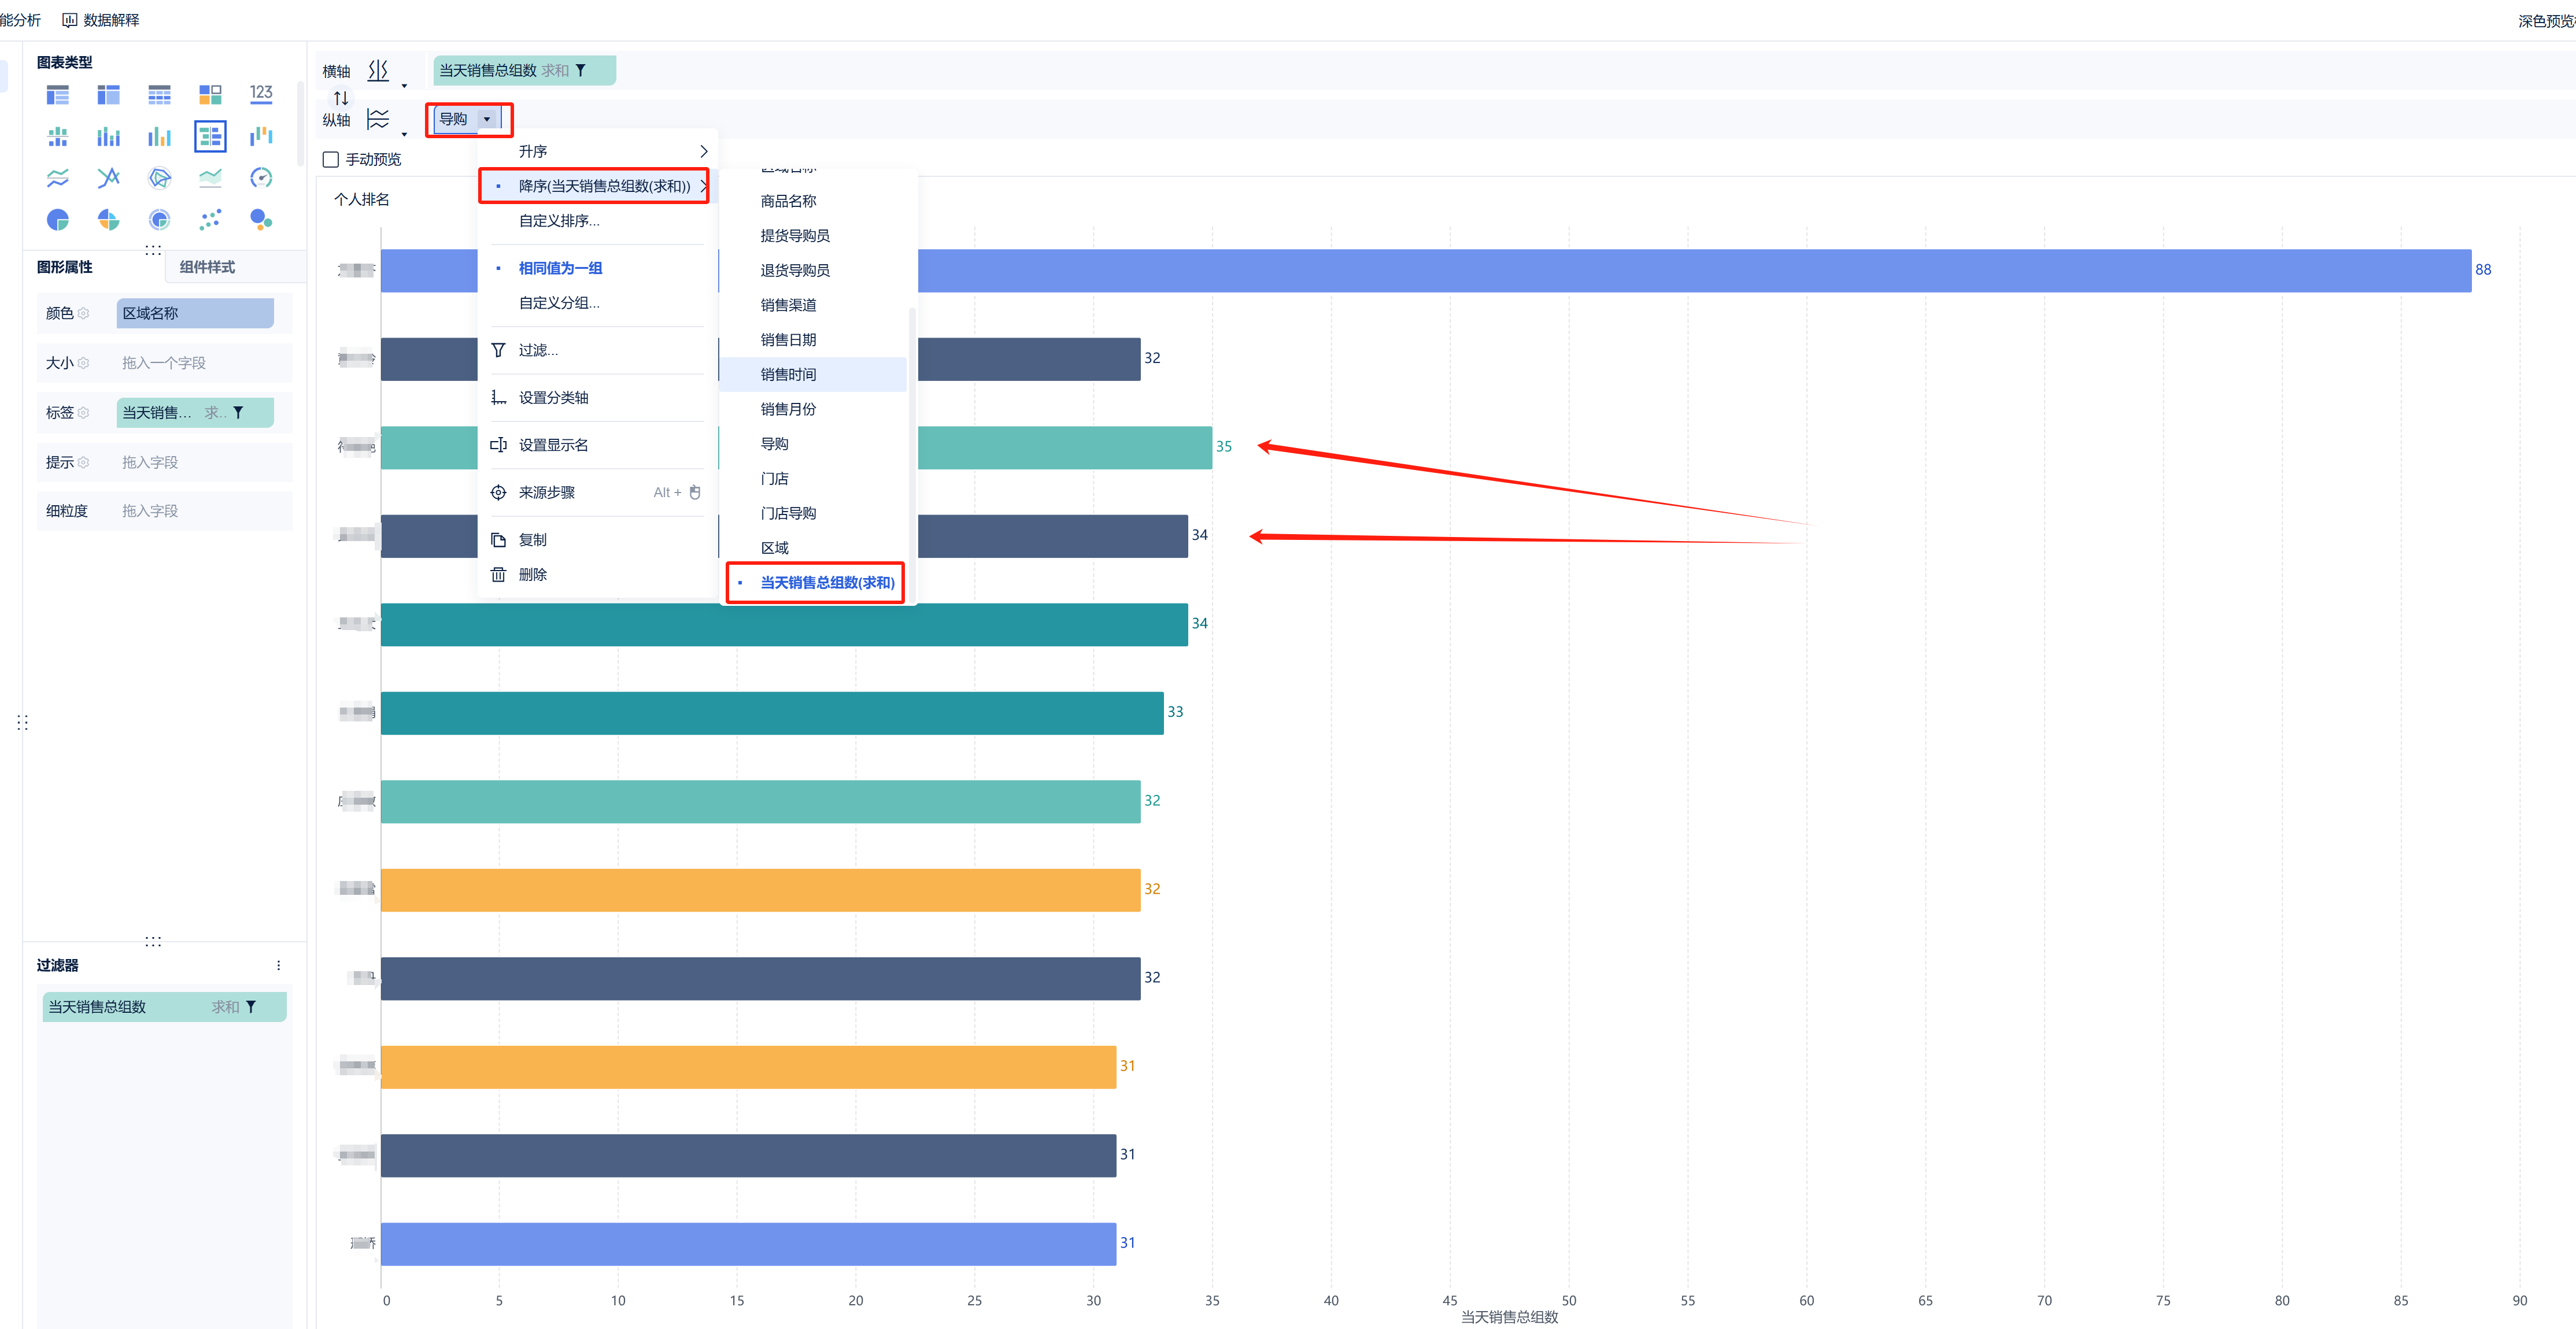The width and height of the screenshot is (2576, 1329).
Task: Choose the KPI indicator card (123) chart
Action: [x=261, y=94]
